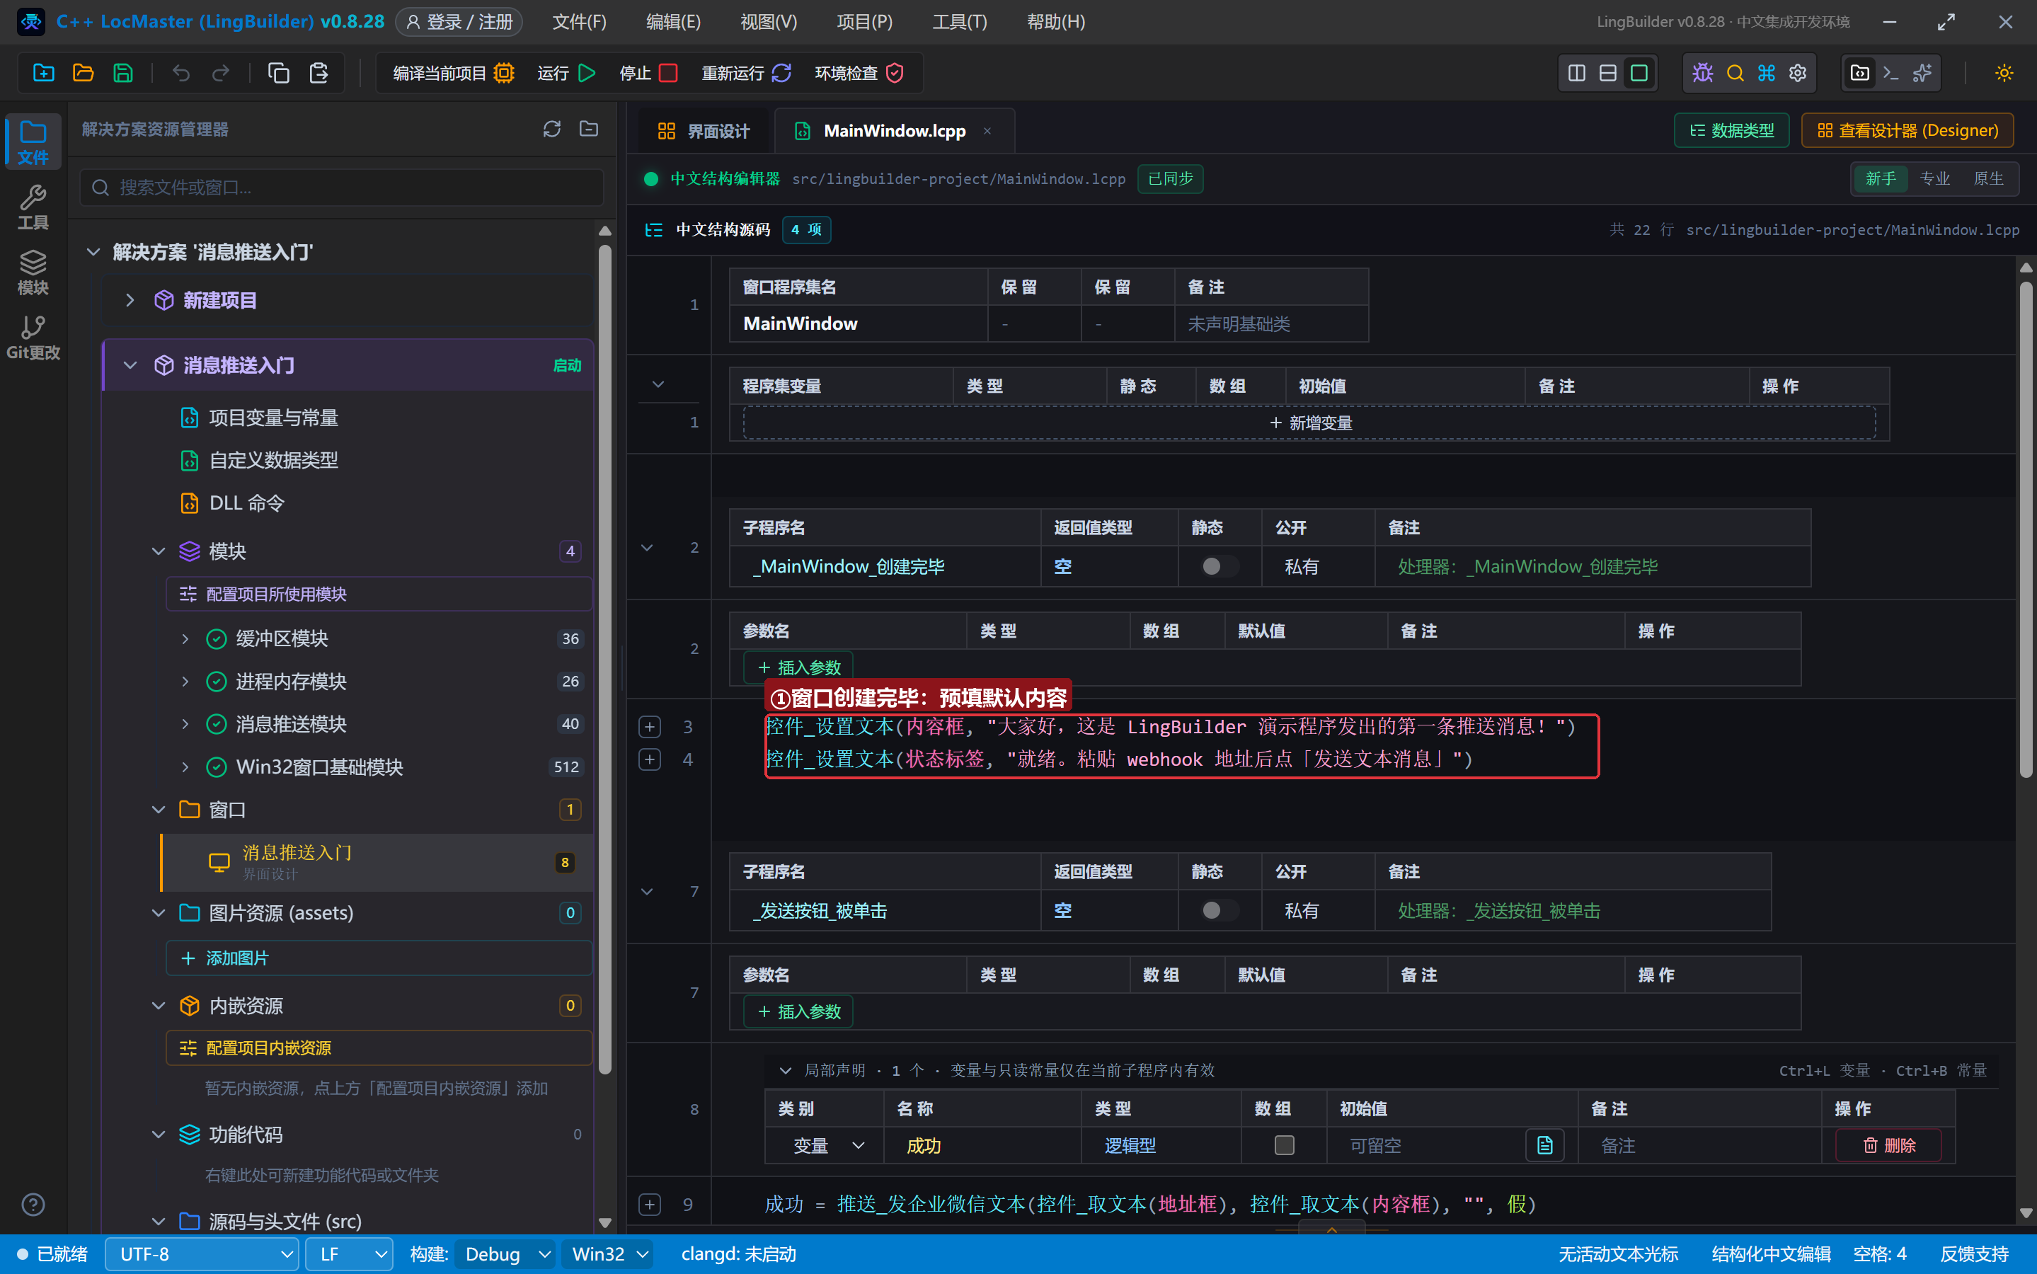Screen dimensions: 2037x1274
Task: Click the 登录 / 注册 button
Action: pyautogui.click(x=459, y=22)
